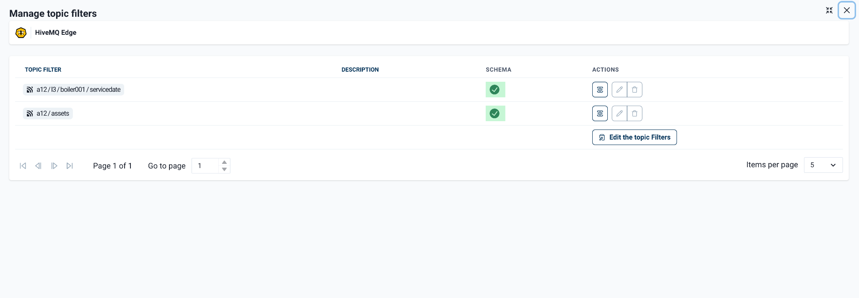Delete the a12/l3/boiler001/servicedate topic filter

pyautogui.click(x=635, y=90)
